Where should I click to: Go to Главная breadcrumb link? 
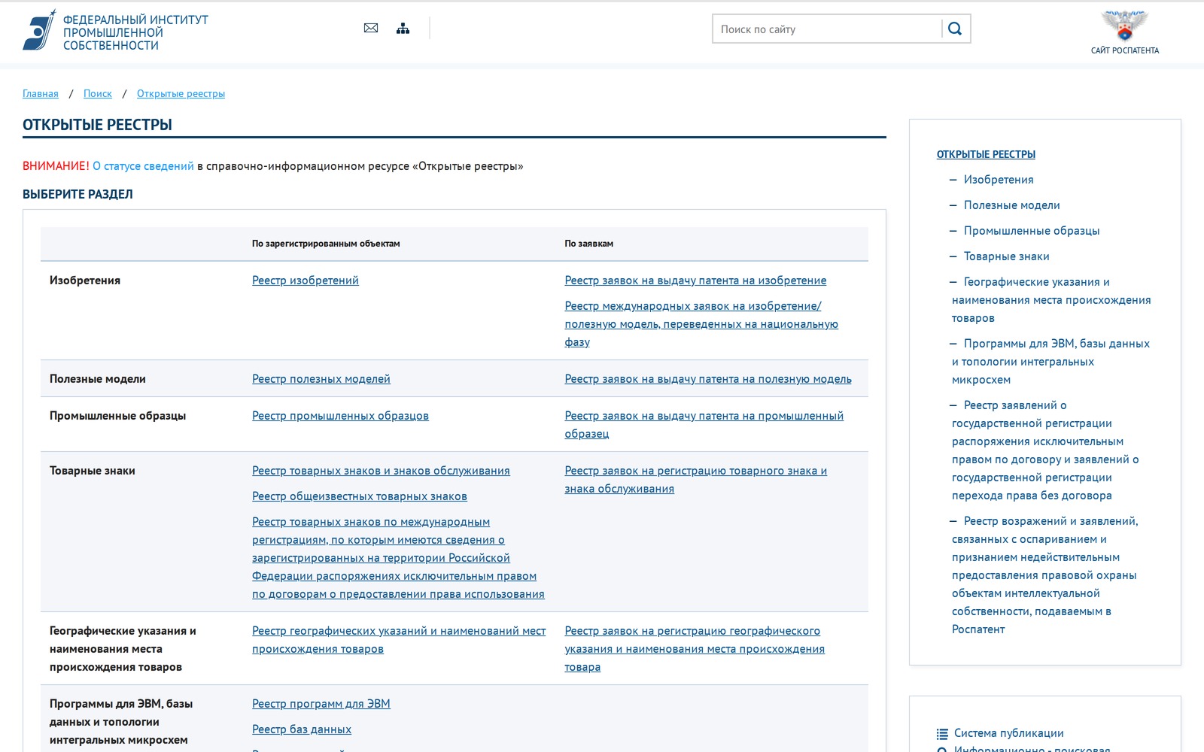pos(41,94)
